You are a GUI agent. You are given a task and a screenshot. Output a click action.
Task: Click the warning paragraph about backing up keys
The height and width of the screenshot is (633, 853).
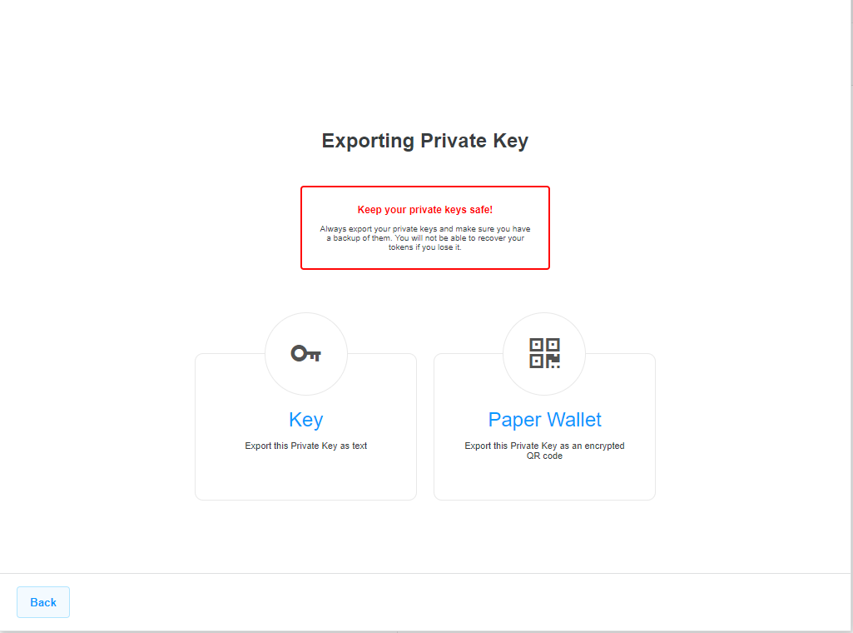[425, 238]
